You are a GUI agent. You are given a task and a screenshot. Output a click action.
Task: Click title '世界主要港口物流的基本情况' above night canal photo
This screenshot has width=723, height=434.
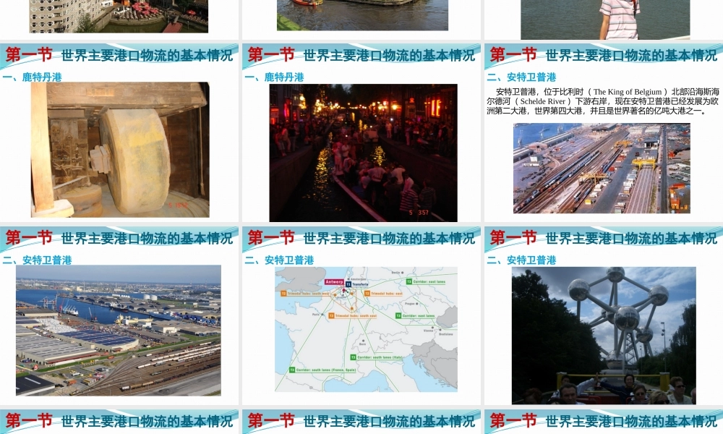[x=389, y=56]
